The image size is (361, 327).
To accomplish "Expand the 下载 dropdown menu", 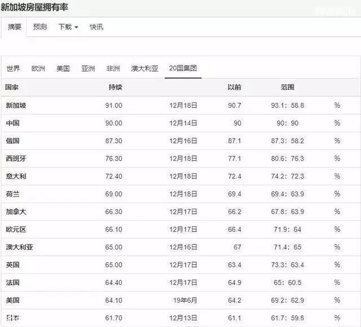I will pyautogui.click(x=68, y=27).
